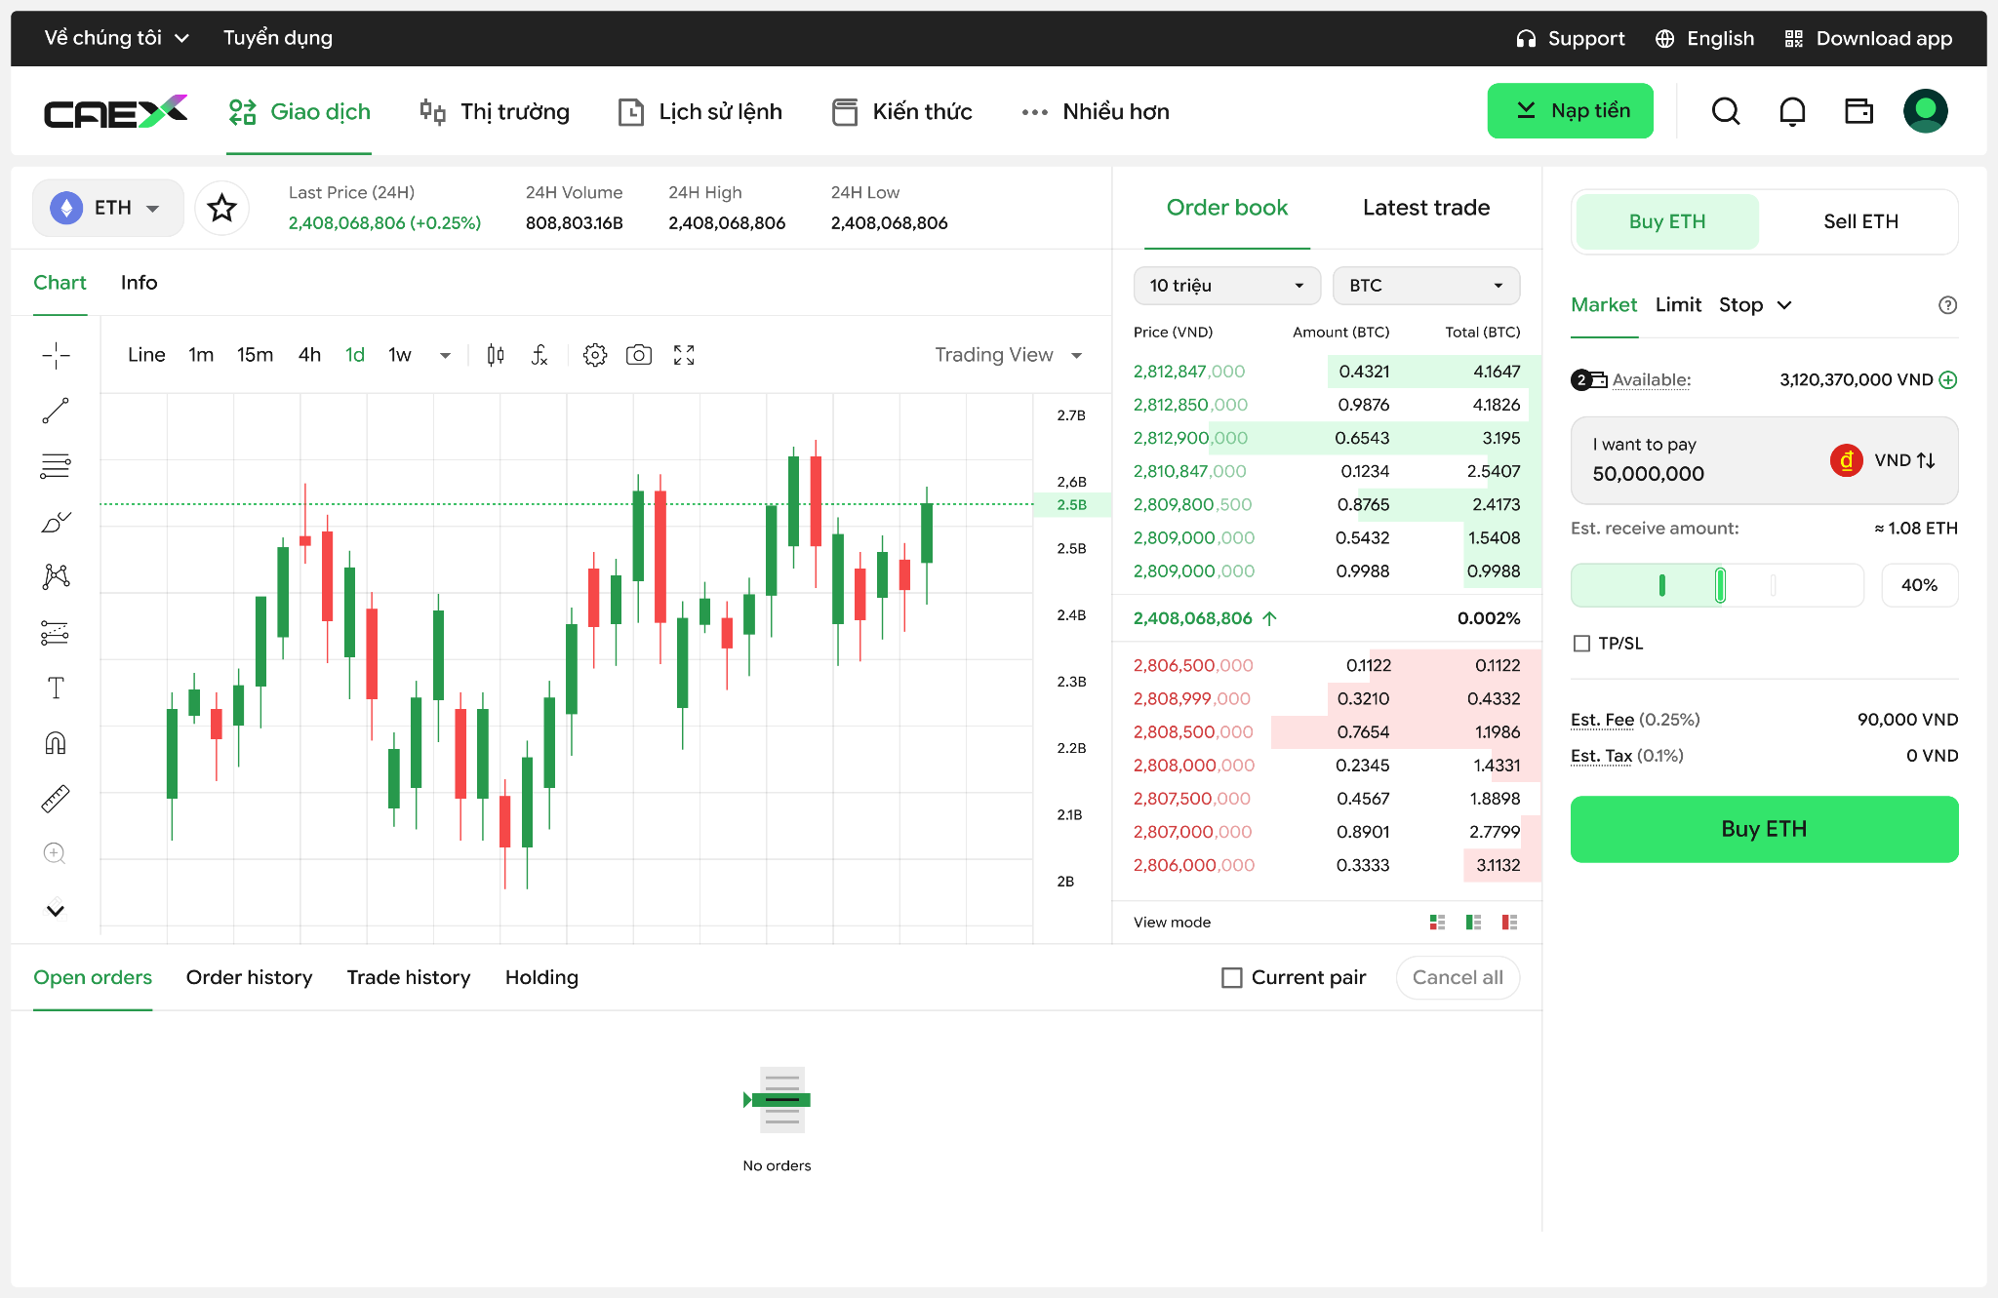
Task: Click the 40% percentage input box
Action: click(1919, 585)
